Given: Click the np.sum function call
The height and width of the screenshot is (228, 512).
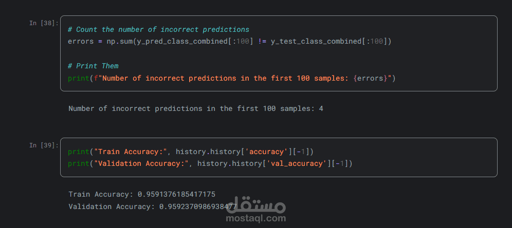Looking at the screenshot, I should pyautogui.click(x=119, y=41).
